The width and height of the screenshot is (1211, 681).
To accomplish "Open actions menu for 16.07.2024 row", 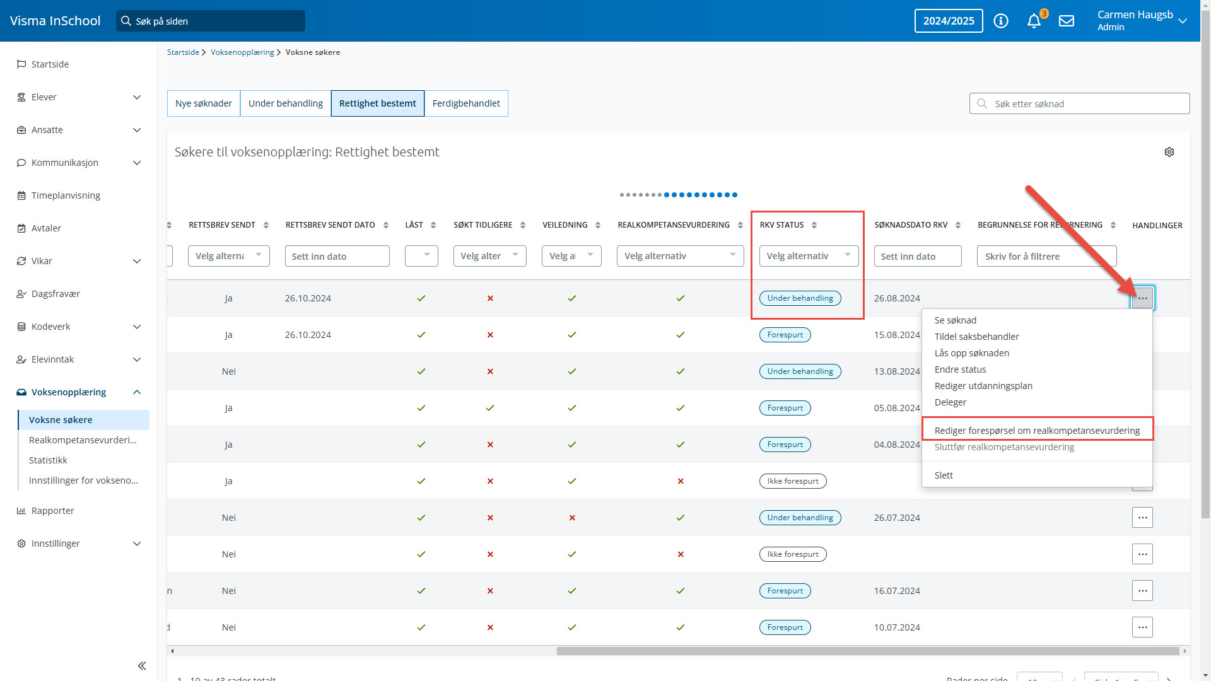I will click(x=1142, y=591).
